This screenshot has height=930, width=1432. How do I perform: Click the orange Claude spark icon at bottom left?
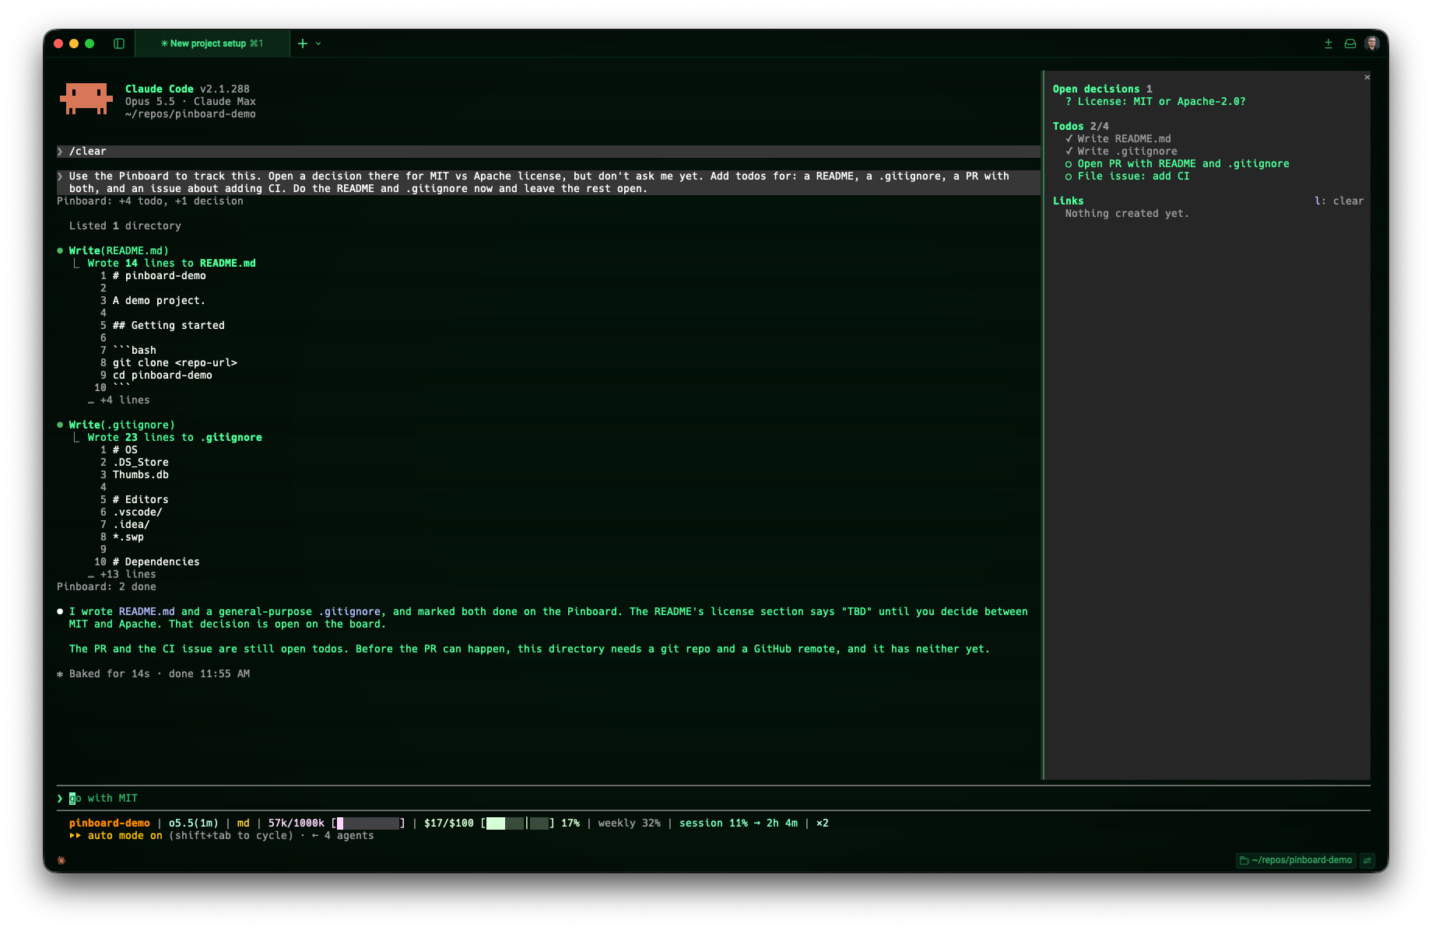[x=61, y=860]
